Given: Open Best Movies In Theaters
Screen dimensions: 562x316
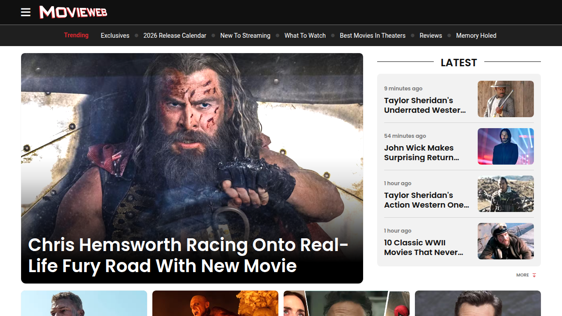Looking at the screenshot, I should click(373, 36).
